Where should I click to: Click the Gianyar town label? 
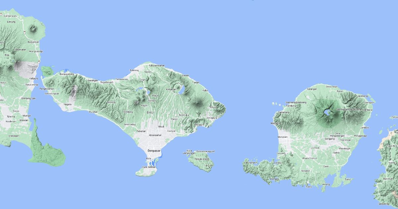[171, 131]
